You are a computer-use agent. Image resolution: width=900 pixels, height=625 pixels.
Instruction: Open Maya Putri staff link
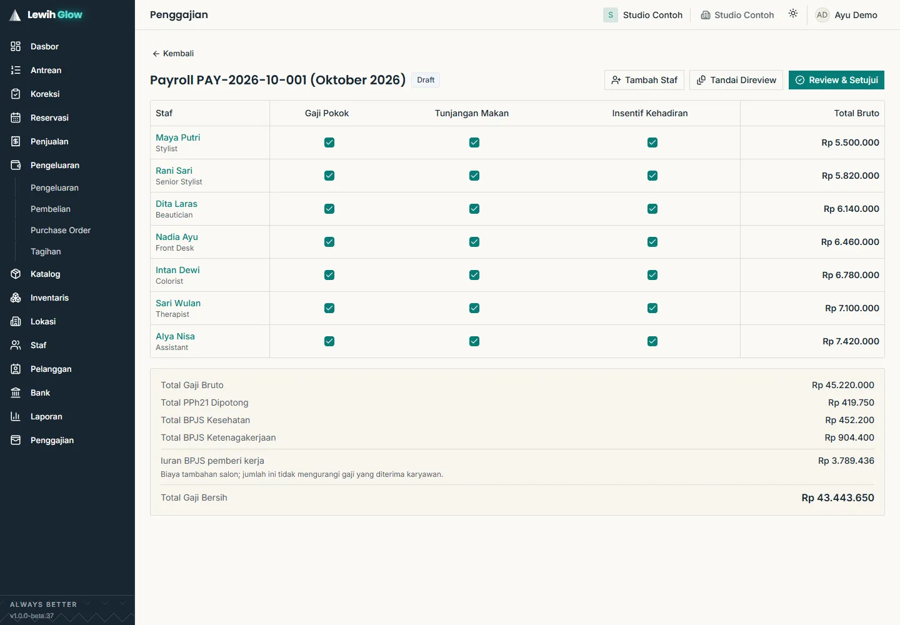[178, 137]
